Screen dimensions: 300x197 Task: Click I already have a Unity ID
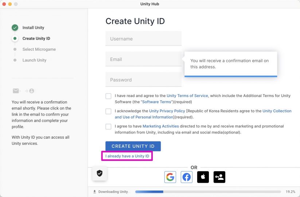click(x=127, y=156)
